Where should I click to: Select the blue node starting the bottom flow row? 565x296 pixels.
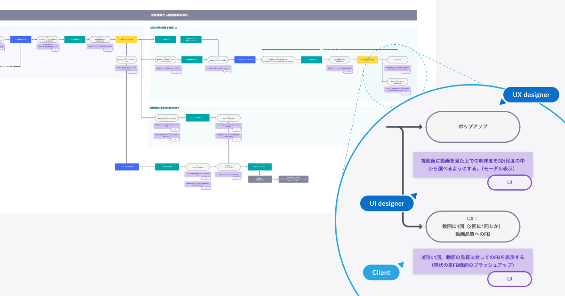click(x=127, y=166)
